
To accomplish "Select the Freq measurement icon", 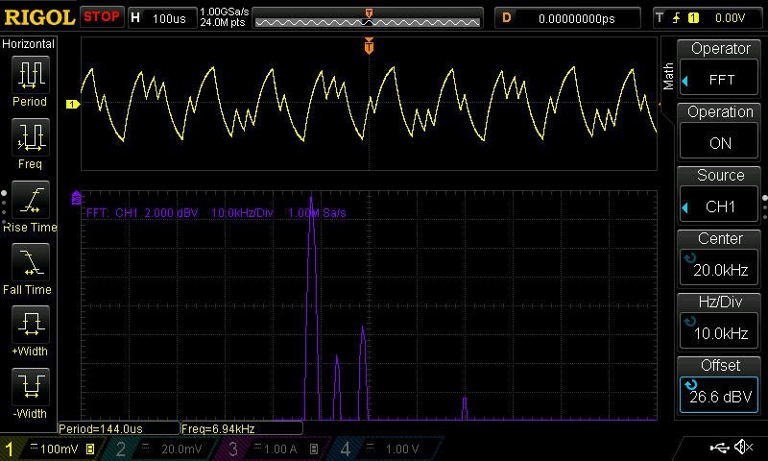I will coord(30,136).
